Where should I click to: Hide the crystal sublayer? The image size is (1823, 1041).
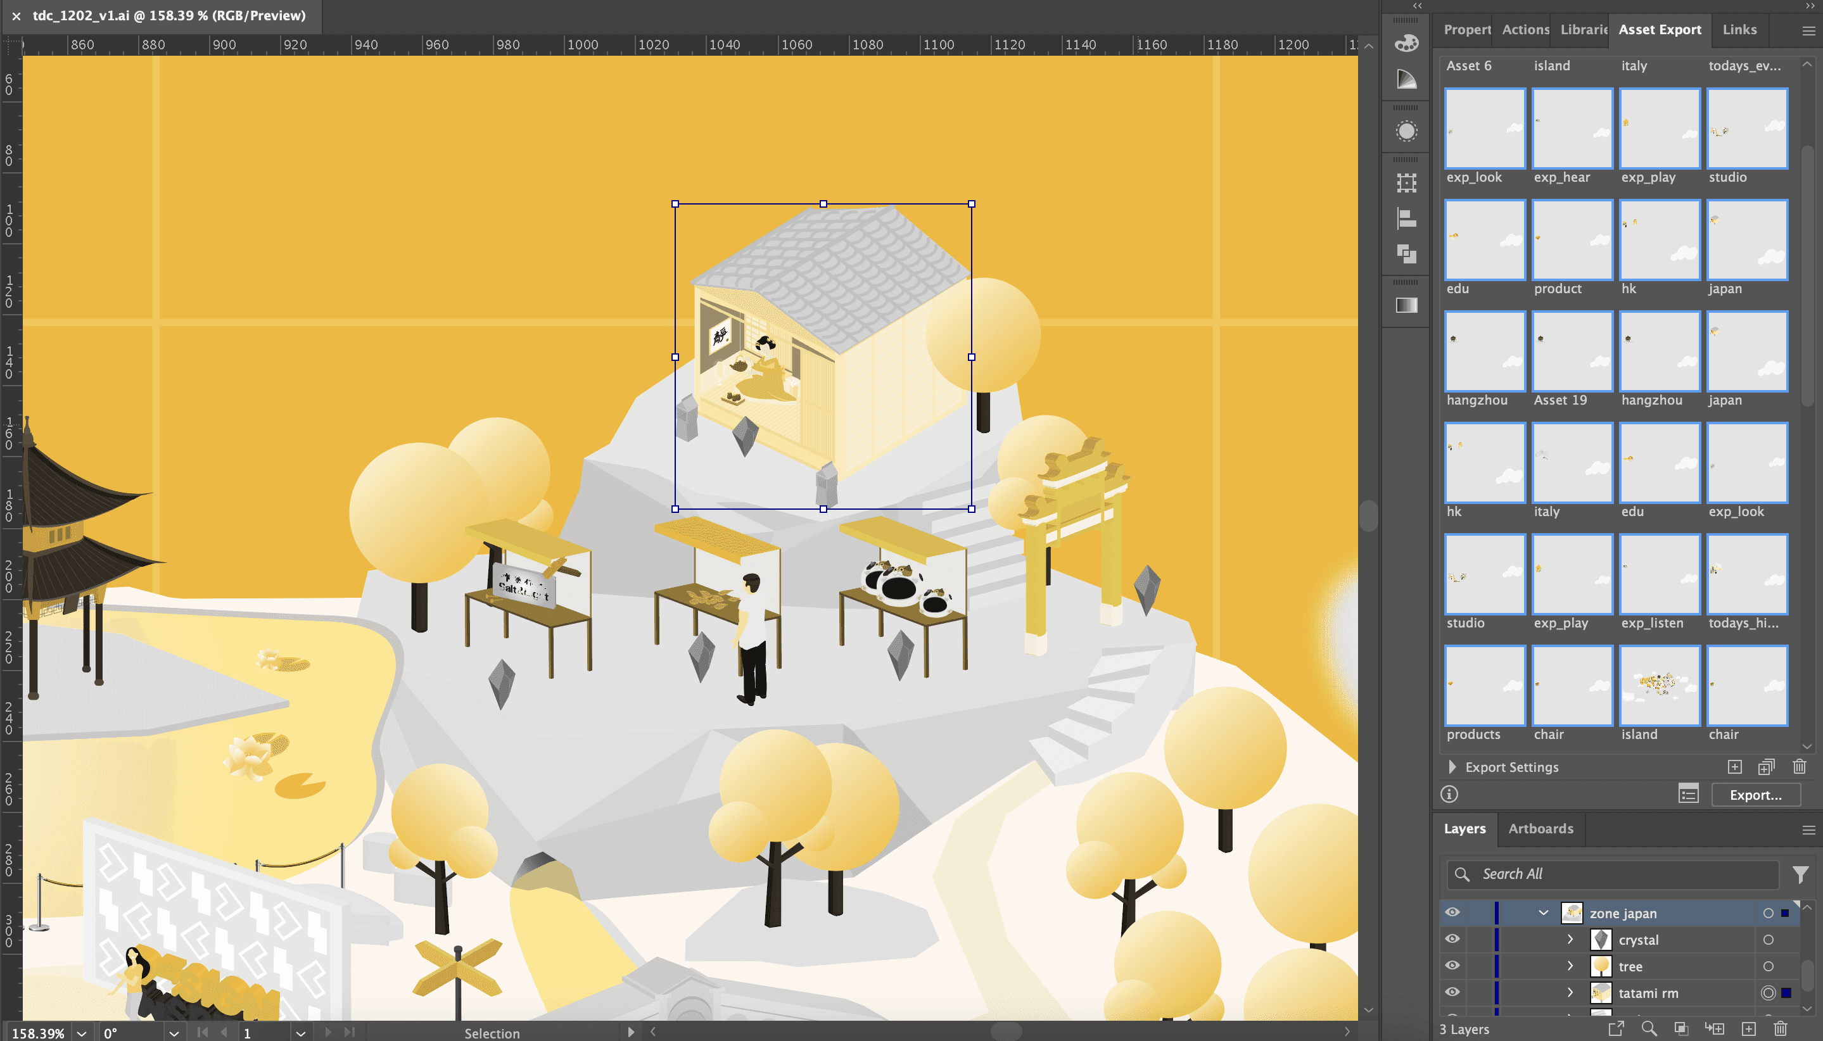[1452, 940]
